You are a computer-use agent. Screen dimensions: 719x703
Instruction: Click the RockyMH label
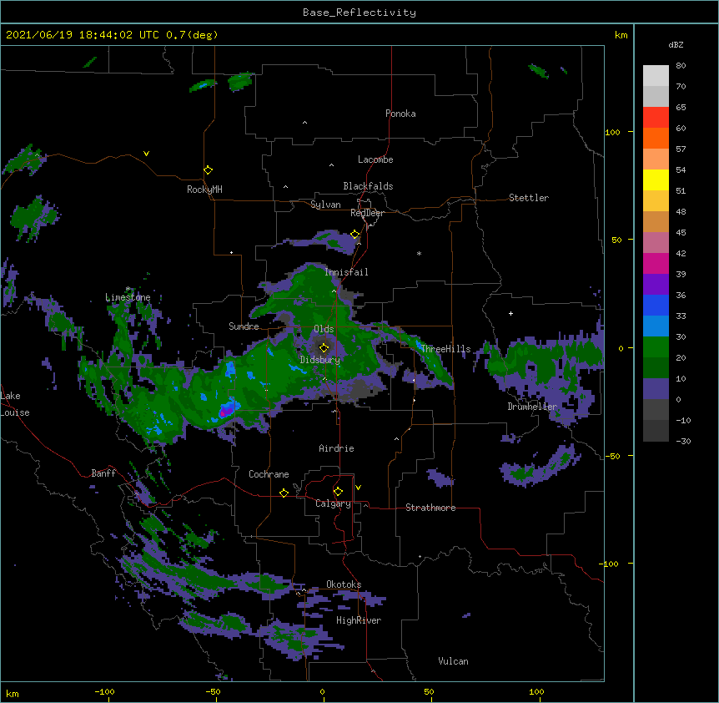tap(204, 190)
